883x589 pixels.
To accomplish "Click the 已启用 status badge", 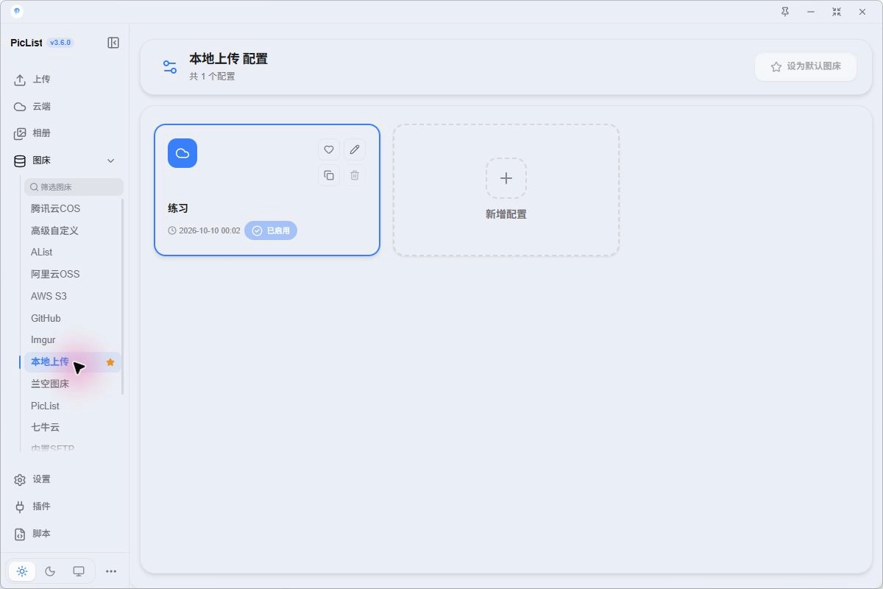I will 271,230.
